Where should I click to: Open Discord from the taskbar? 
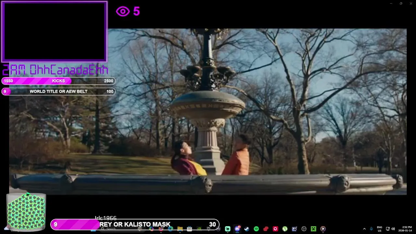(x=237, y=229)
